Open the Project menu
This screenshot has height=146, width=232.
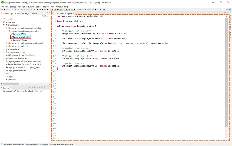(x=46, y=7)
